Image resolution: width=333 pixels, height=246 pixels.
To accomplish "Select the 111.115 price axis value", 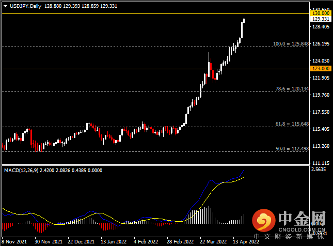I will 321,163.
